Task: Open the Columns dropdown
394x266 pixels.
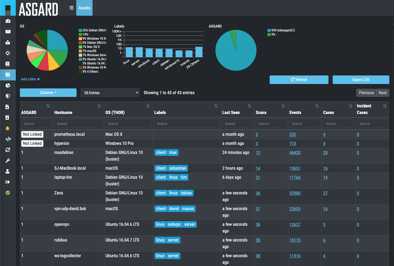Action: (48, 93)
